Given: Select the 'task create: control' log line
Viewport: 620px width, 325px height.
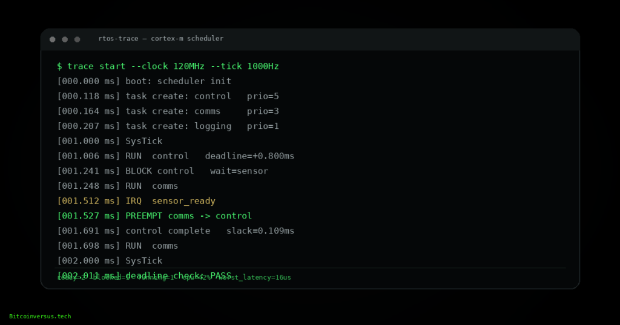Looking at the screenshot, I should click(168, 96).
